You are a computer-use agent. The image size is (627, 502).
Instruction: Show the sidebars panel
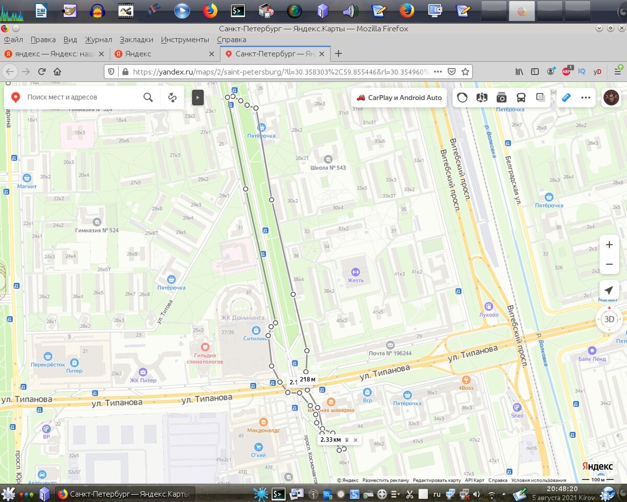(535, 72)
